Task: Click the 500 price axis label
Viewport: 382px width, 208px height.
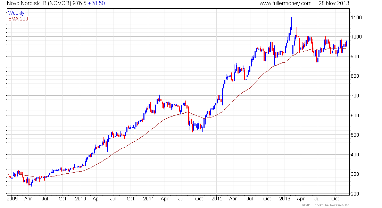Action: tap(355, 135)
